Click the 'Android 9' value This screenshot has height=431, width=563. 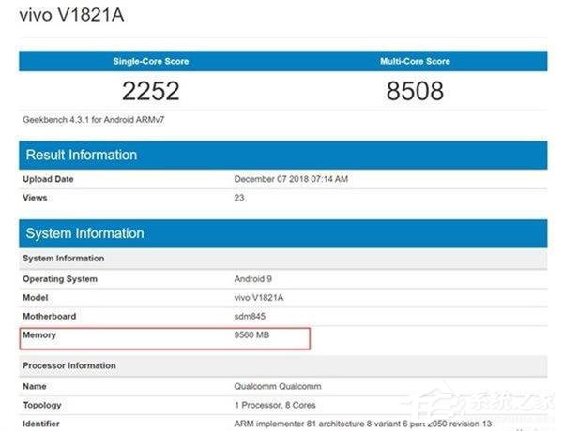(252, 279)
